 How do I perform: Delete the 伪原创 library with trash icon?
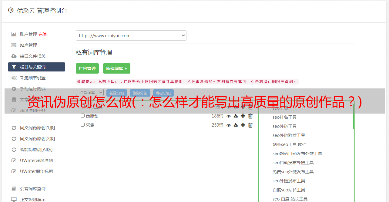[250, 116]
